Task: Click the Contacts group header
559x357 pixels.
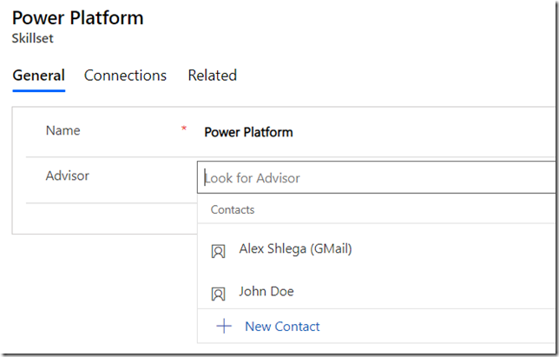Action: (233, 209)
